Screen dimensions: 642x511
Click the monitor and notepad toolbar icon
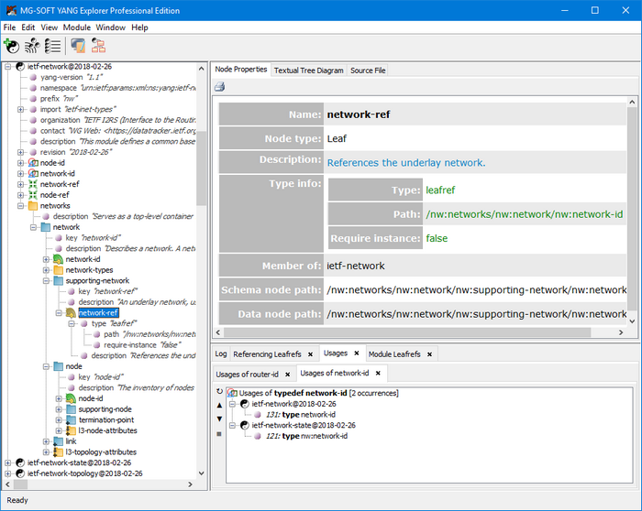point(78,46)
